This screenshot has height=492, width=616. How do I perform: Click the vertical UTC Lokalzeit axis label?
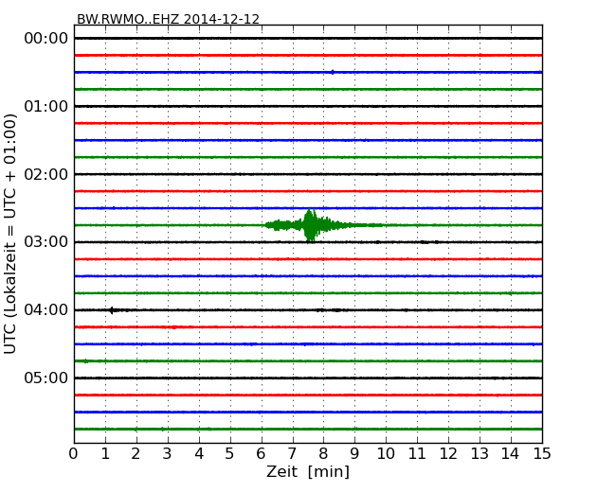coord(10,234)
